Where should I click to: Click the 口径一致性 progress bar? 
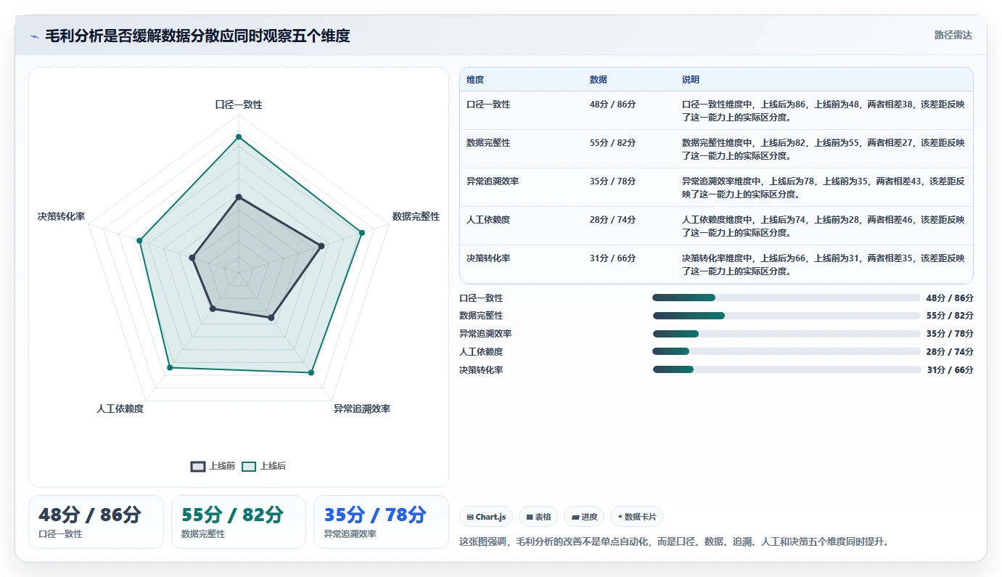pos(786,298)
